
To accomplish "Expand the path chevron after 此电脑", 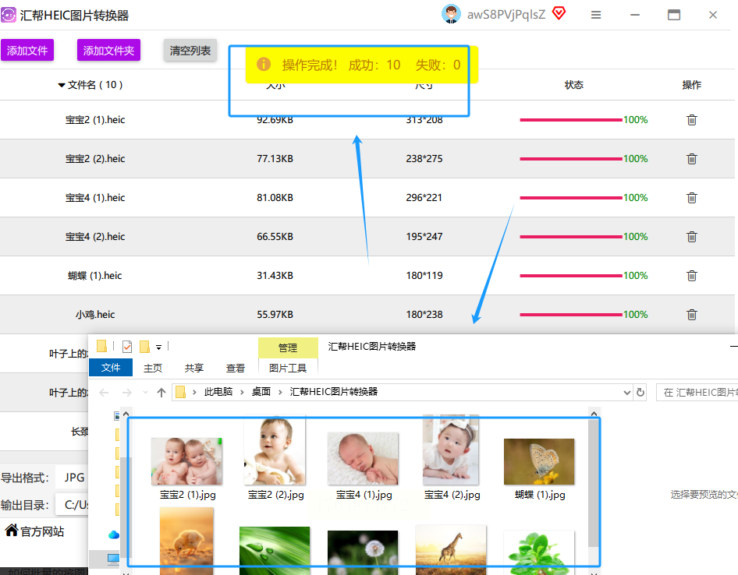I will click(242, 392).
